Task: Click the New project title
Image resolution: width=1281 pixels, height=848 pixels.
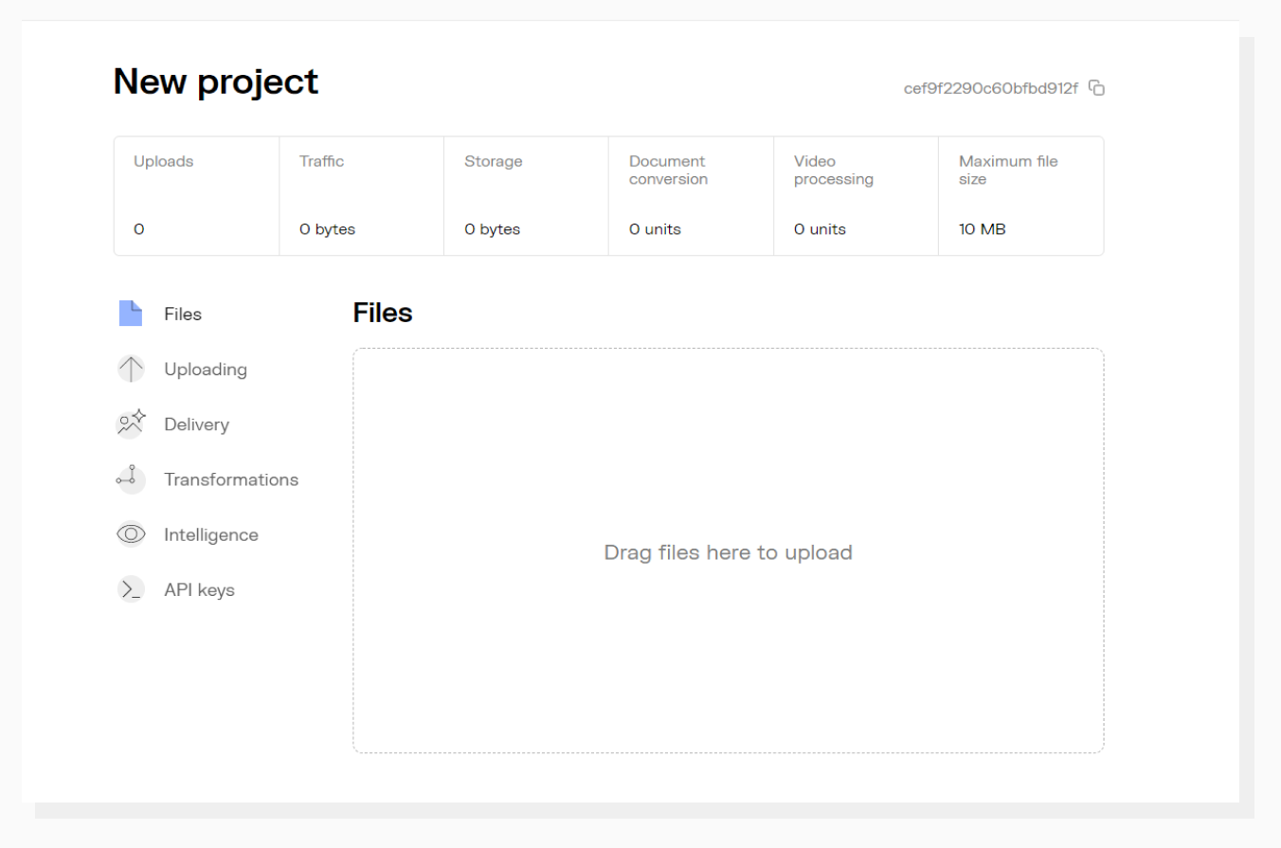Action: pyautogui.click(x=215, y=81)
